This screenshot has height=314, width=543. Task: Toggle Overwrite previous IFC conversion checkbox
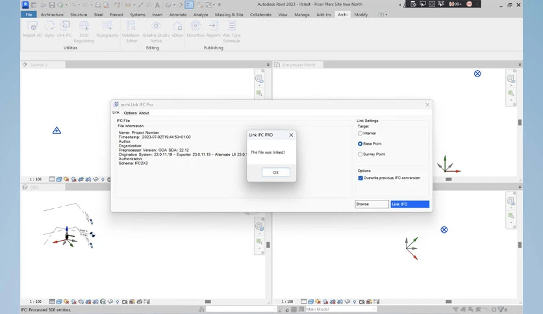tap(360, 178)
